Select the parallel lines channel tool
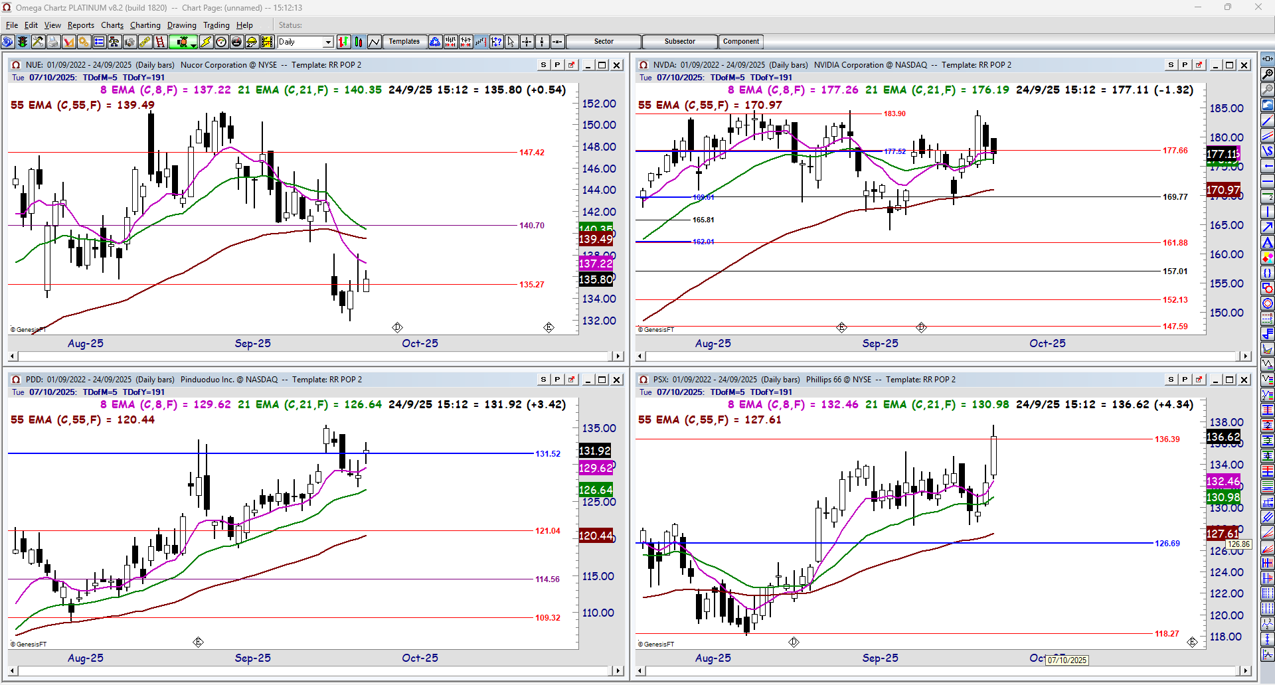 [1267, 135]
